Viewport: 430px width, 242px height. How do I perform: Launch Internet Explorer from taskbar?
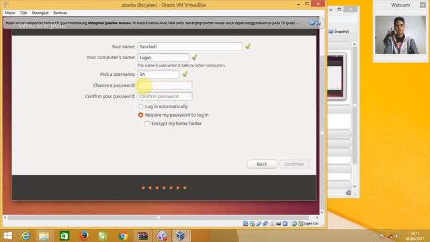click(x=26, y=236)
